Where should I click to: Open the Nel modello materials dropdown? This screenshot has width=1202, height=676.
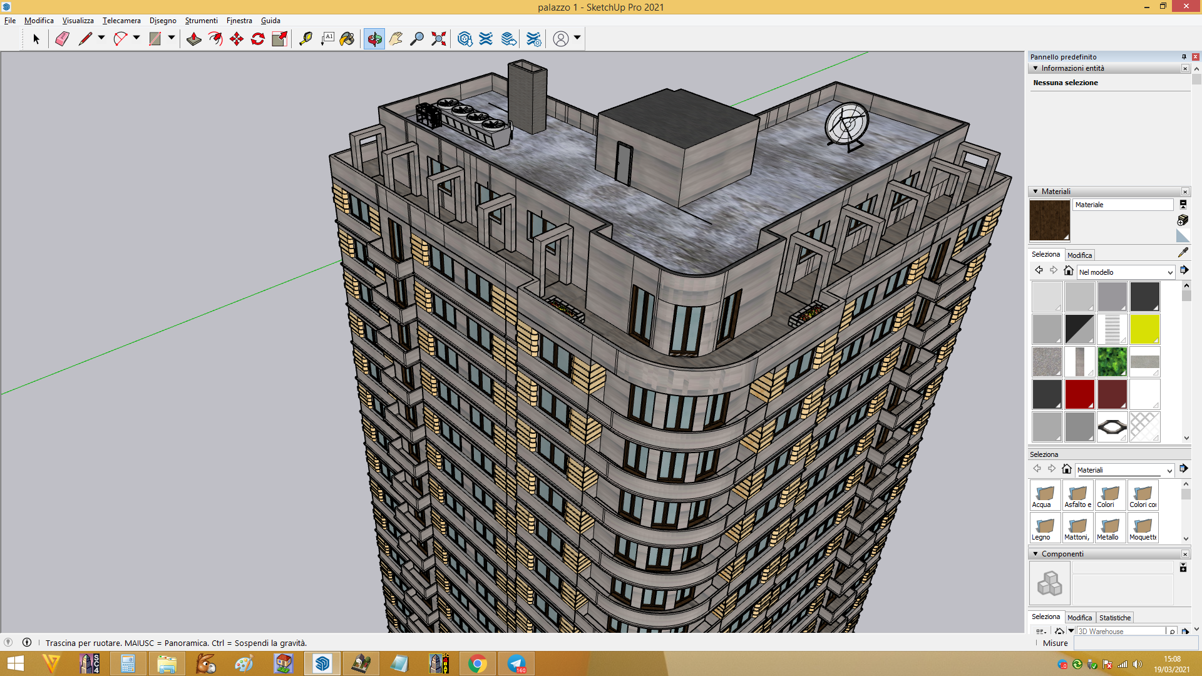click(x=1126, y=272)
